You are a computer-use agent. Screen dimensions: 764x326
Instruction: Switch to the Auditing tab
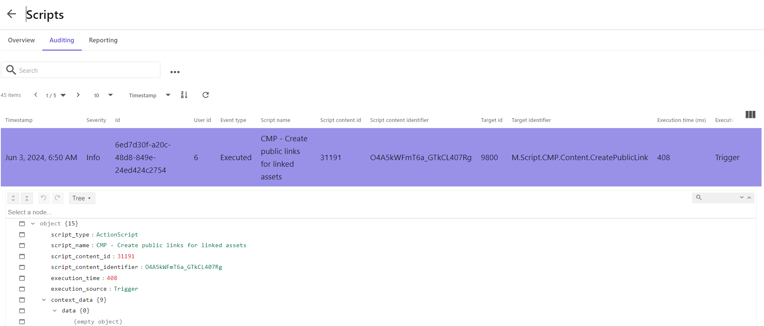62,40
